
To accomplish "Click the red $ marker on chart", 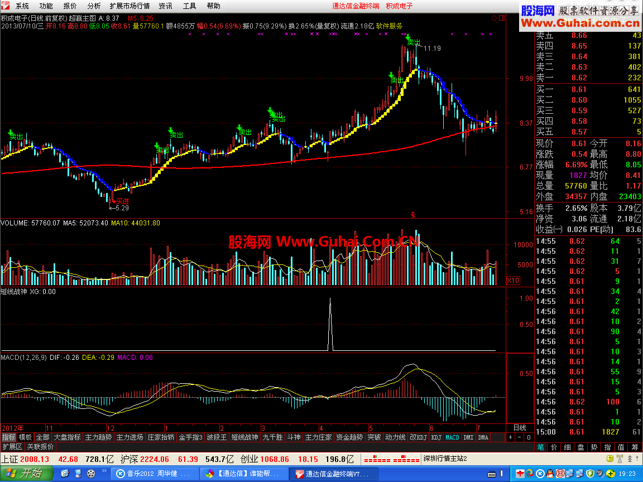I will tap(413, 215).
